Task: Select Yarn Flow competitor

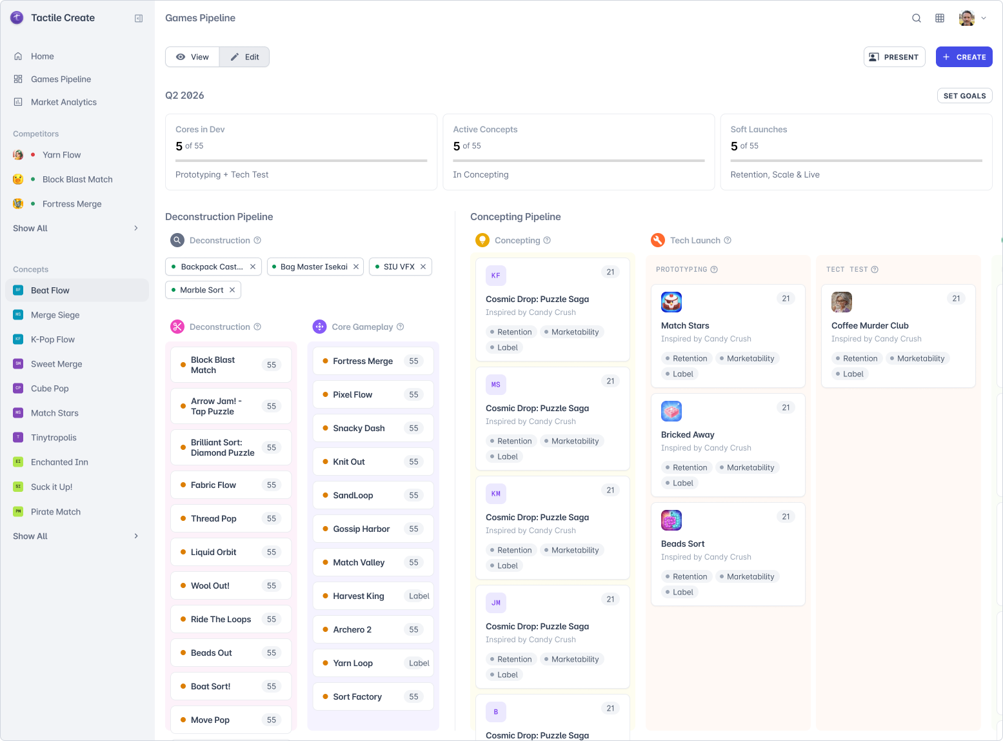Action: click(77, 155)
